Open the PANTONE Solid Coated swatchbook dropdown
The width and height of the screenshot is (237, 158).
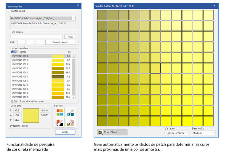point(74,18)
